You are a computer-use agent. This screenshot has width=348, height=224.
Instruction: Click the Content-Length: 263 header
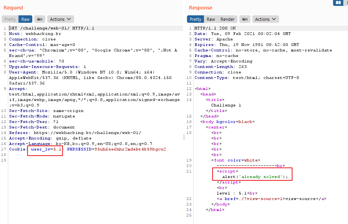coord(220,67)
